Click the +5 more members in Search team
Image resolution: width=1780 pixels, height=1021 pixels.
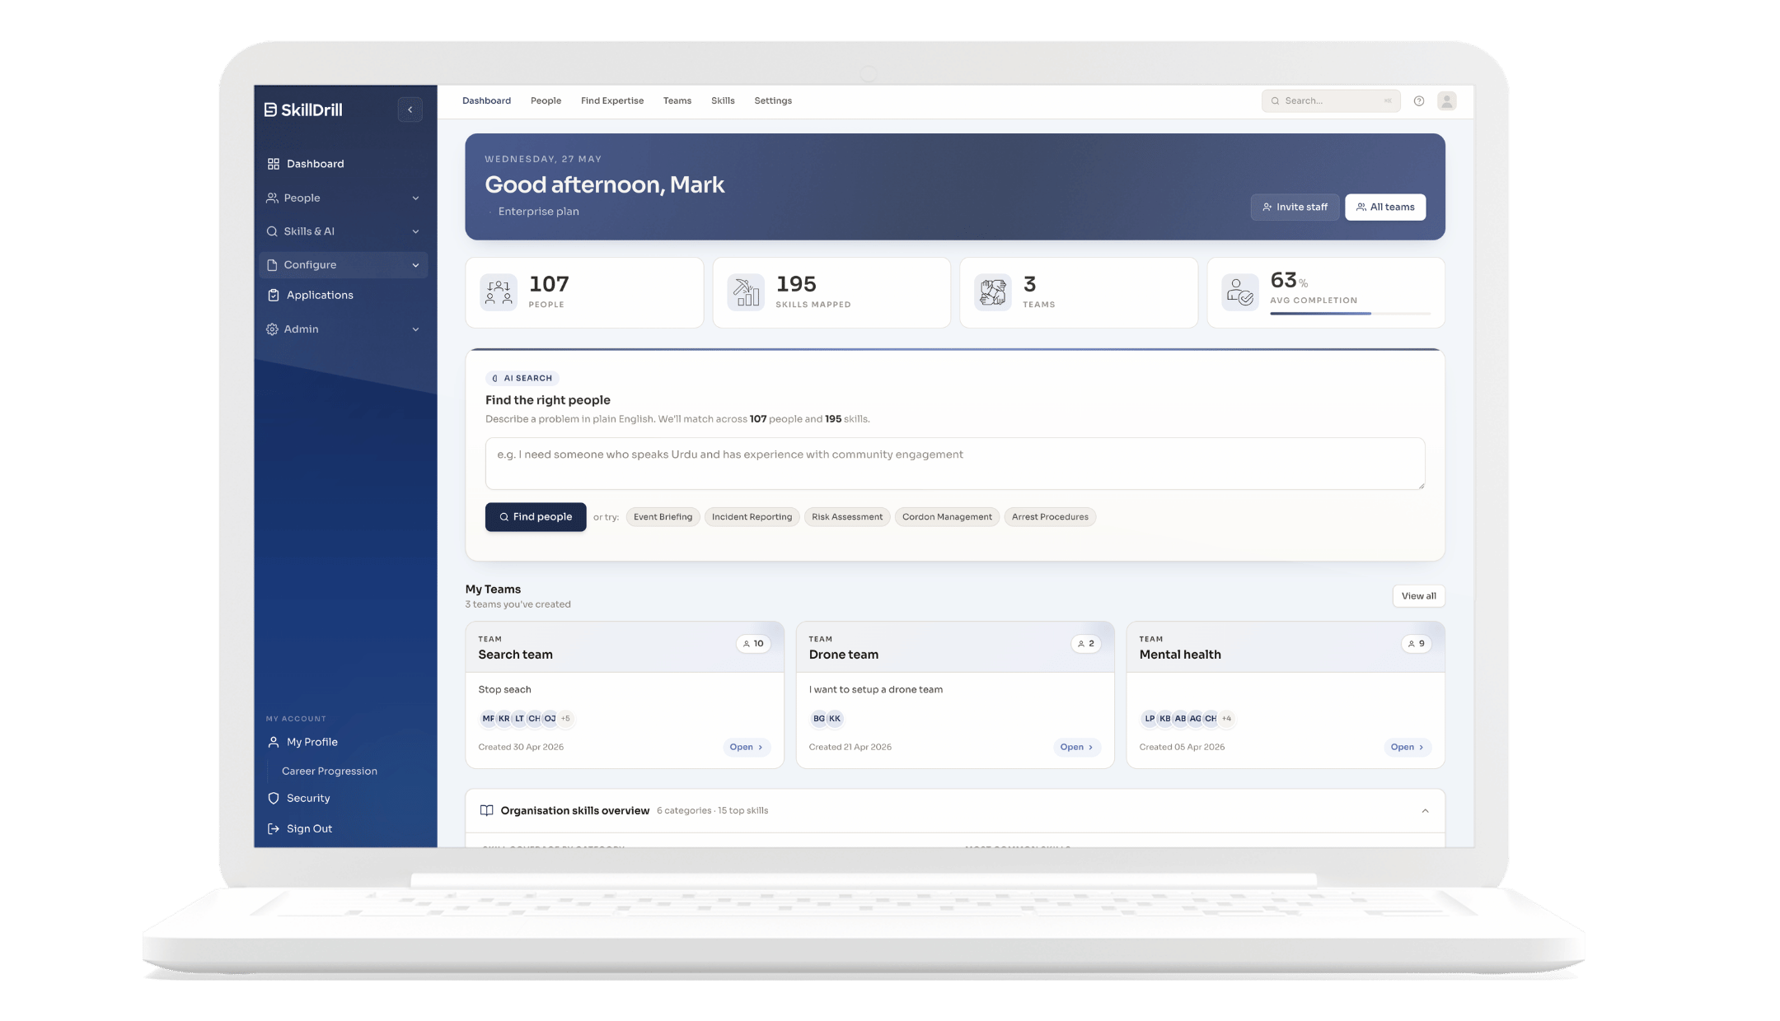click(x=565, y=719)
